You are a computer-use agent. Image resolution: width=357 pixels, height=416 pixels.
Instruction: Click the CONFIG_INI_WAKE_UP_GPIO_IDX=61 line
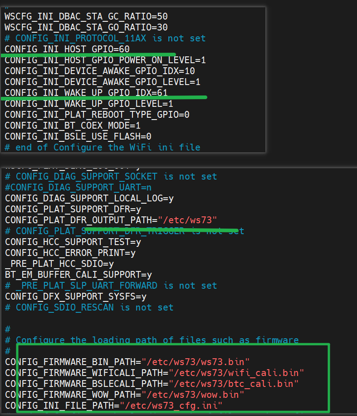click(86, 93)
